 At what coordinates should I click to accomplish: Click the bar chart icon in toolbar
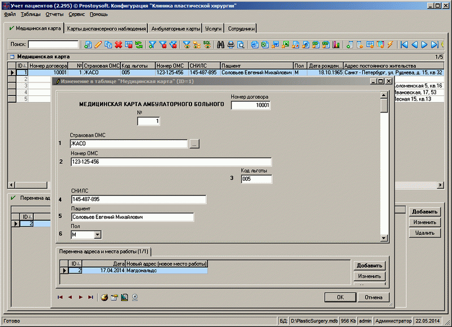coord(336,45)
